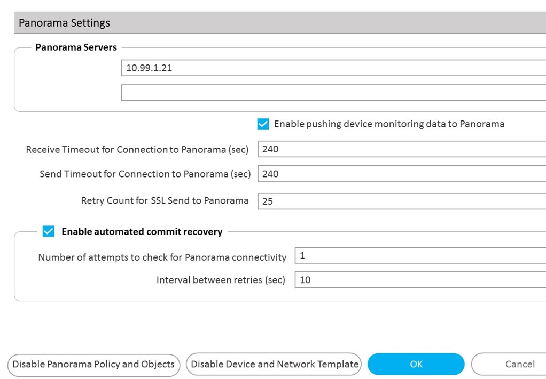Select the Retry Count for SSL Send field
Viewport: 546px width, 379px height.
tap(402, 201)
